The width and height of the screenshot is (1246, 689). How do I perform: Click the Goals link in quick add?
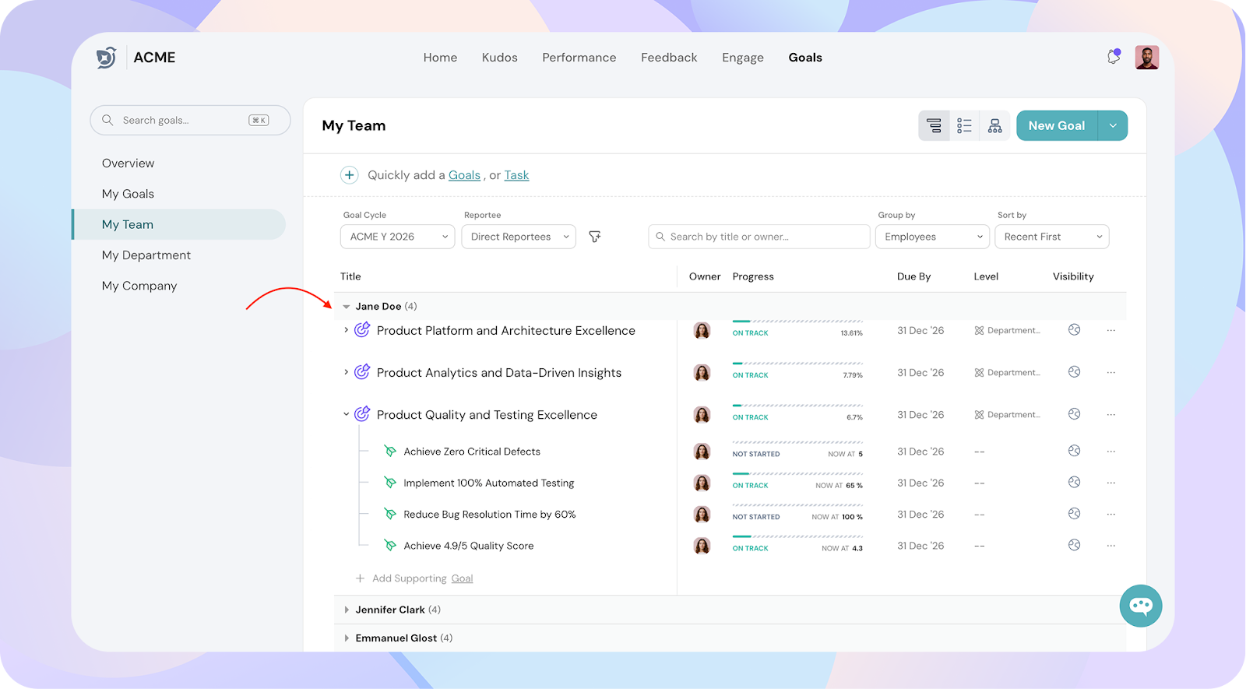pos(464,175)
